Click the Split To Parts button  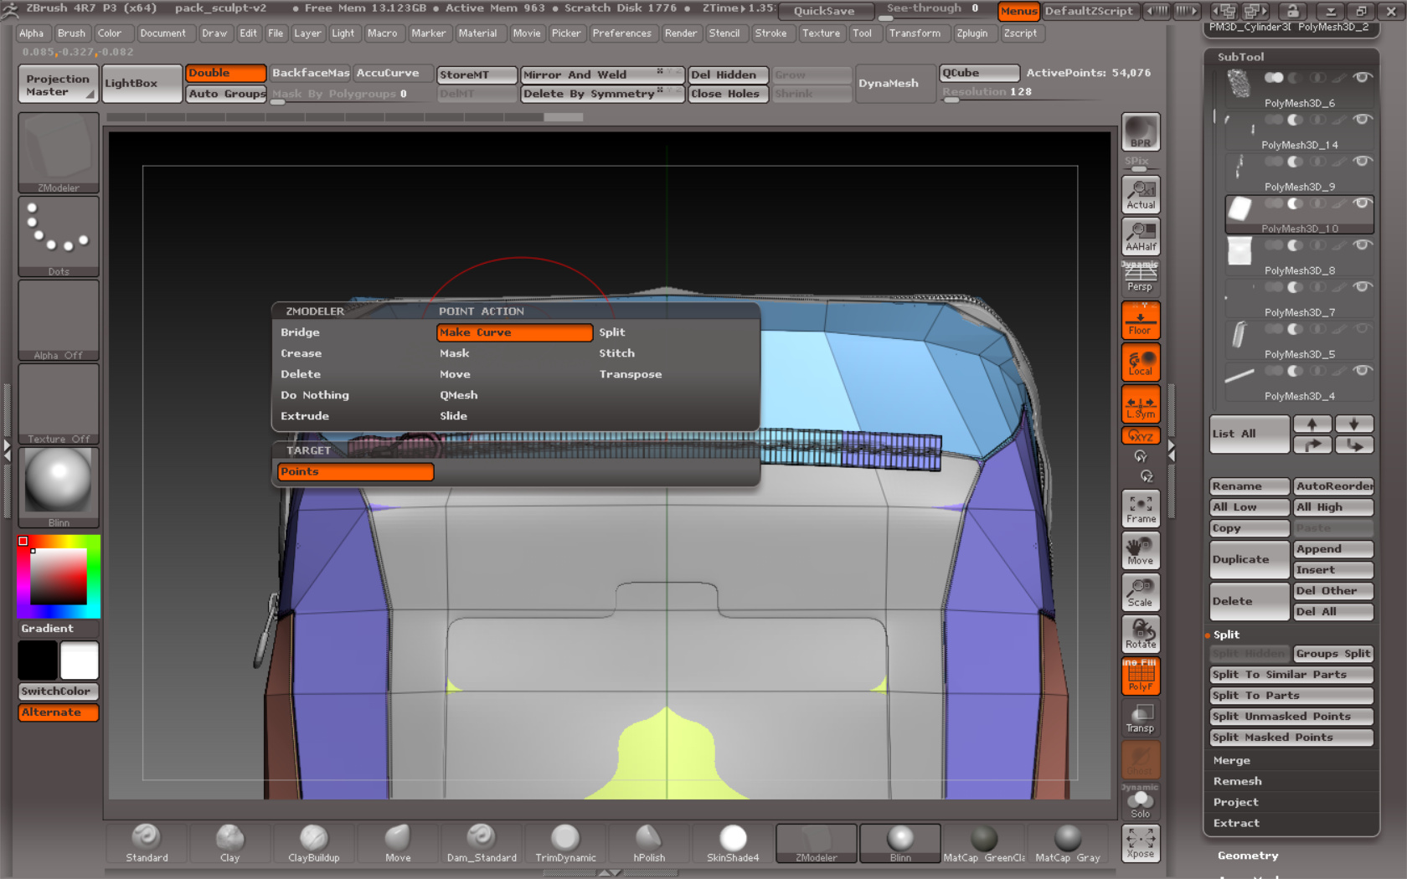1291,696
